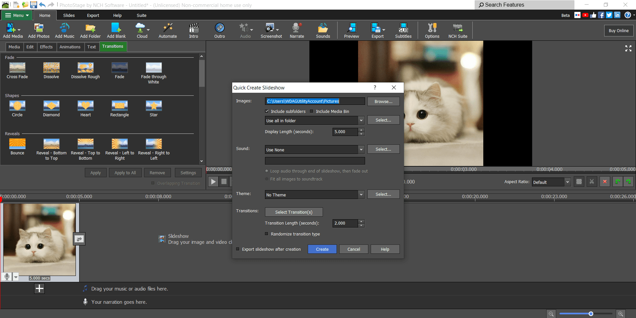Open the Automate wizard tool
This screenshot has height=318, width=636.
(168, 30)
